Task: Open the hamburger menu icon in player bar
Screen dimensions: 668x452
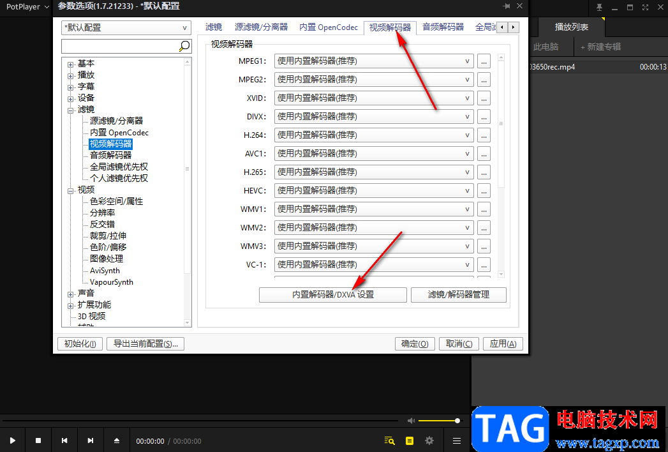Action: (457, 441)
